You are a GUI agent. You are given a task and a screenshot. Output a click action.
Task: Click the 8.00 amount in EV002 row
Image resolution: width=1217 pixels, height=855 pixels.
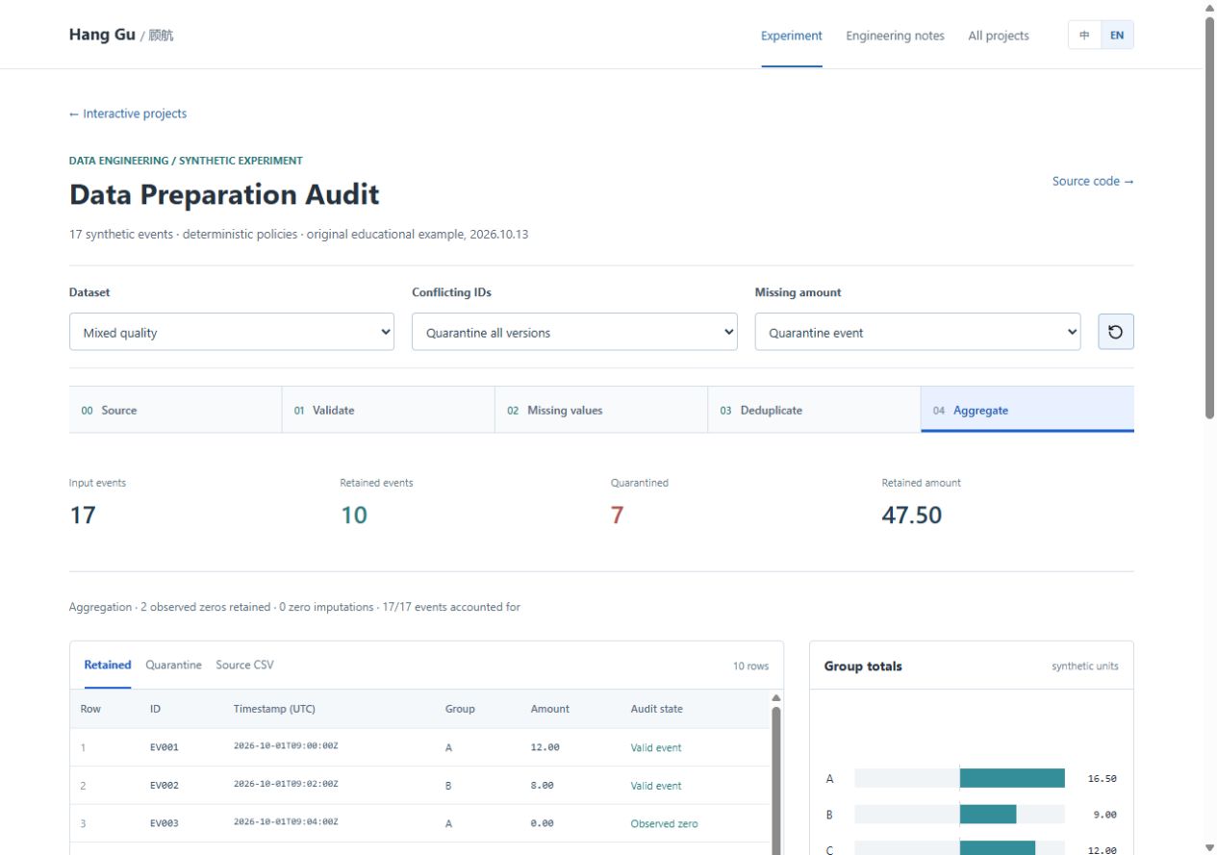pos(542,785)
